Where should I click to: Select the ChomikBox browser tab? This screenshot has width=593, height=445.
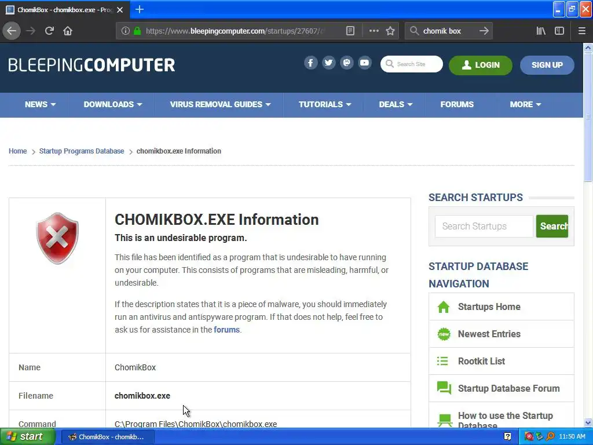pos(65,10)
